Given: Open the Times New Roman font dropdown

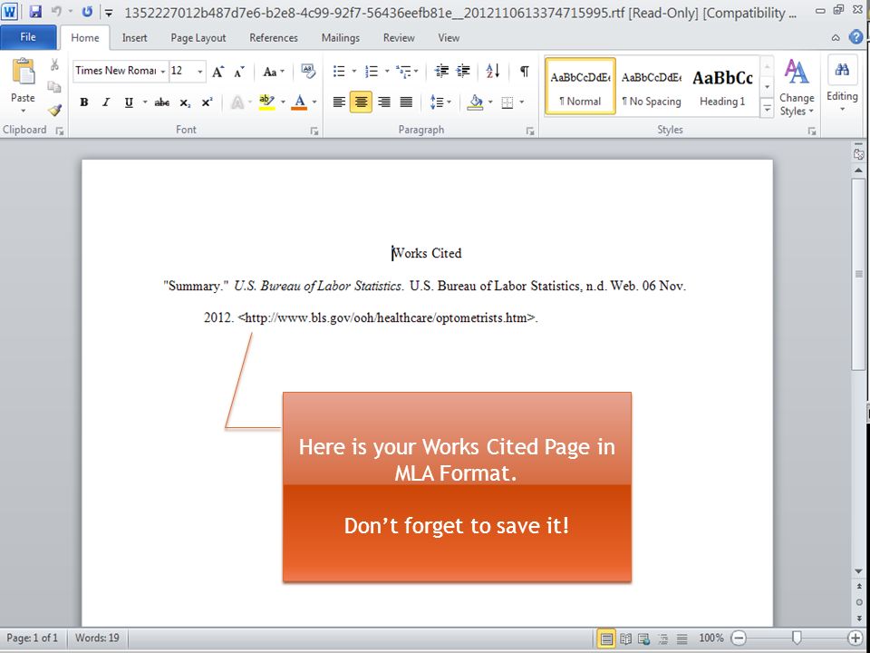Looking at the screenshot, I should click(162, 72).
